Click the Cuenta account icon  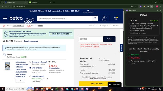[104, 18]
